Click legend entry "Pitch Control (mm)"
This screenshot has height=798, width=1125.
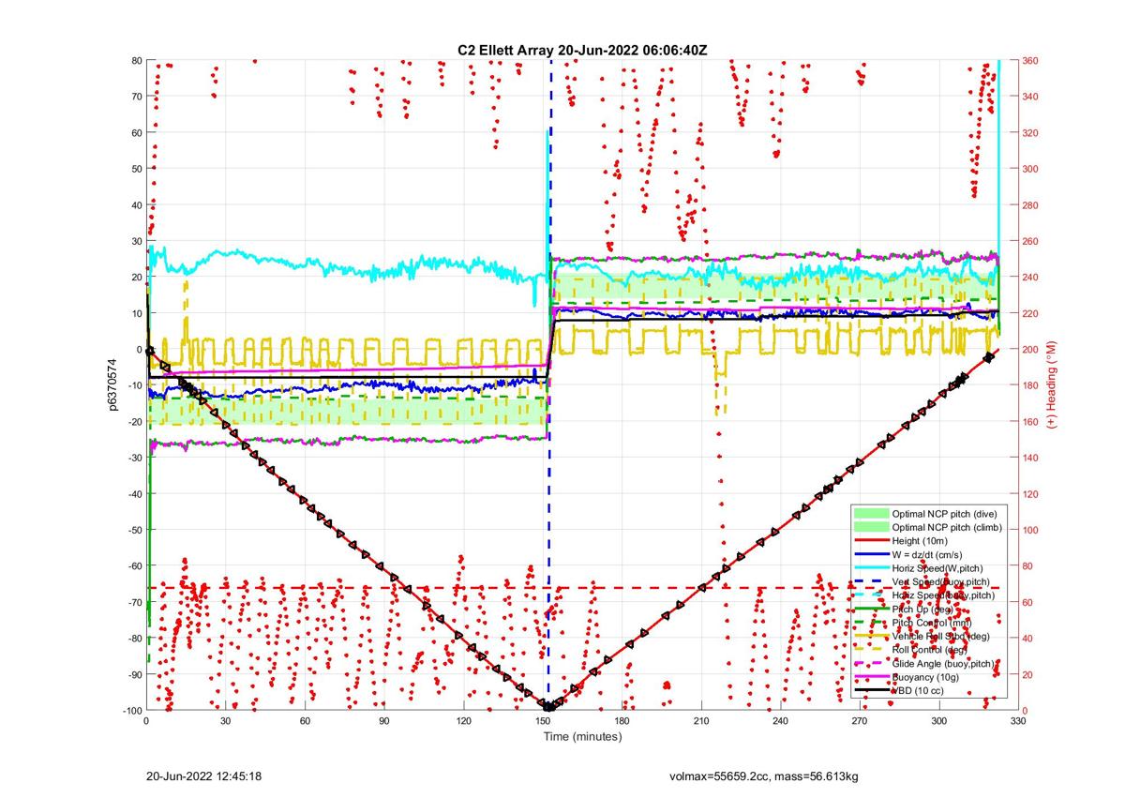coord(930,623)
